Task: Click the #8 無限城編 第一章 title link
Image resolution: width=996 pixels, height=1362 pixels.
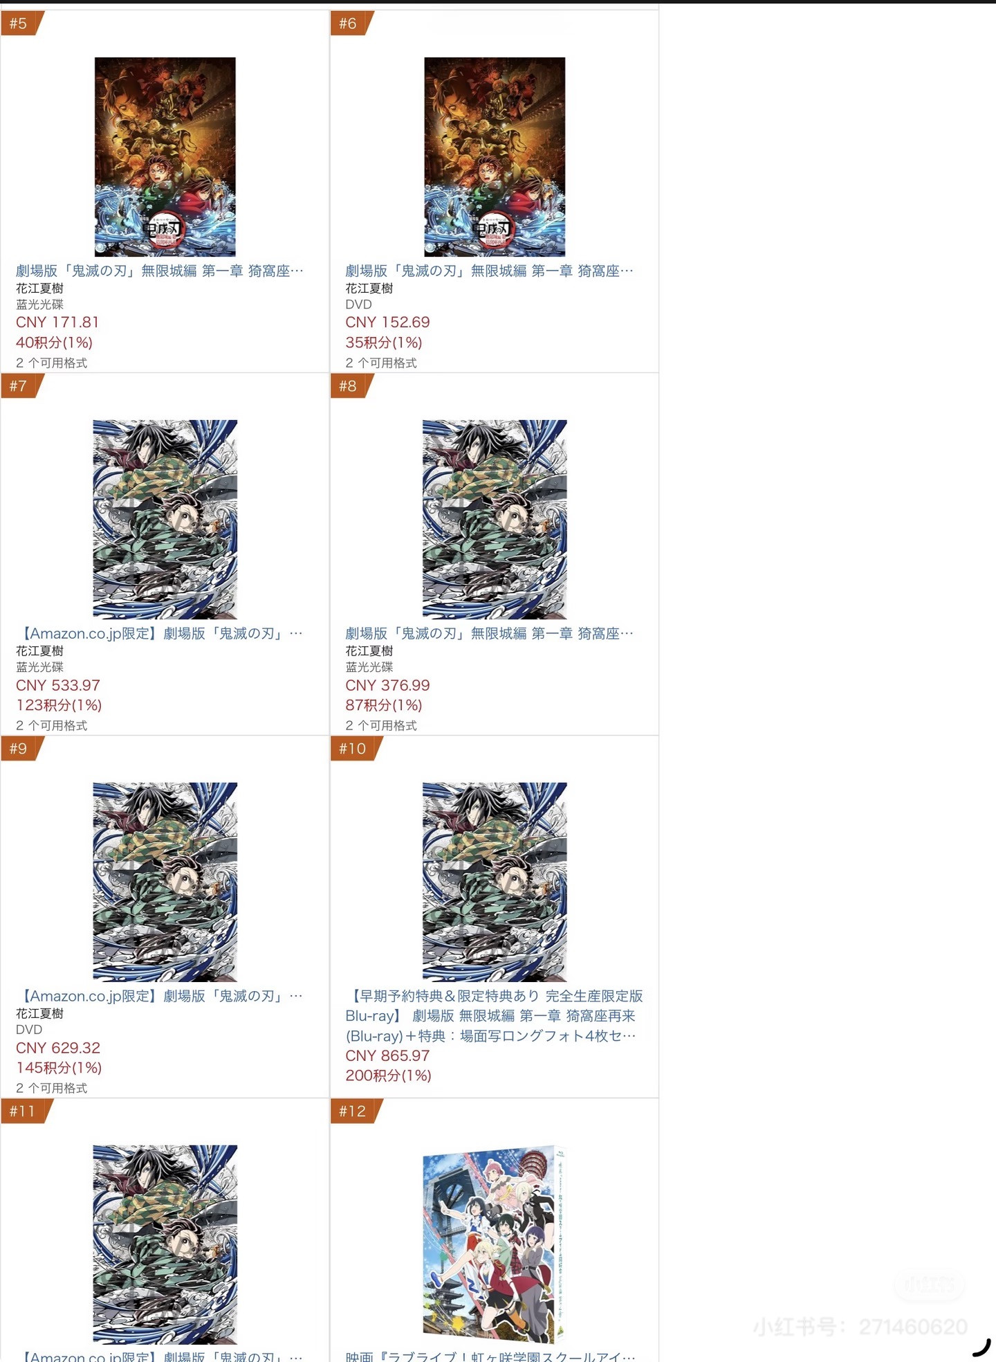Action: tap(489, 633)
